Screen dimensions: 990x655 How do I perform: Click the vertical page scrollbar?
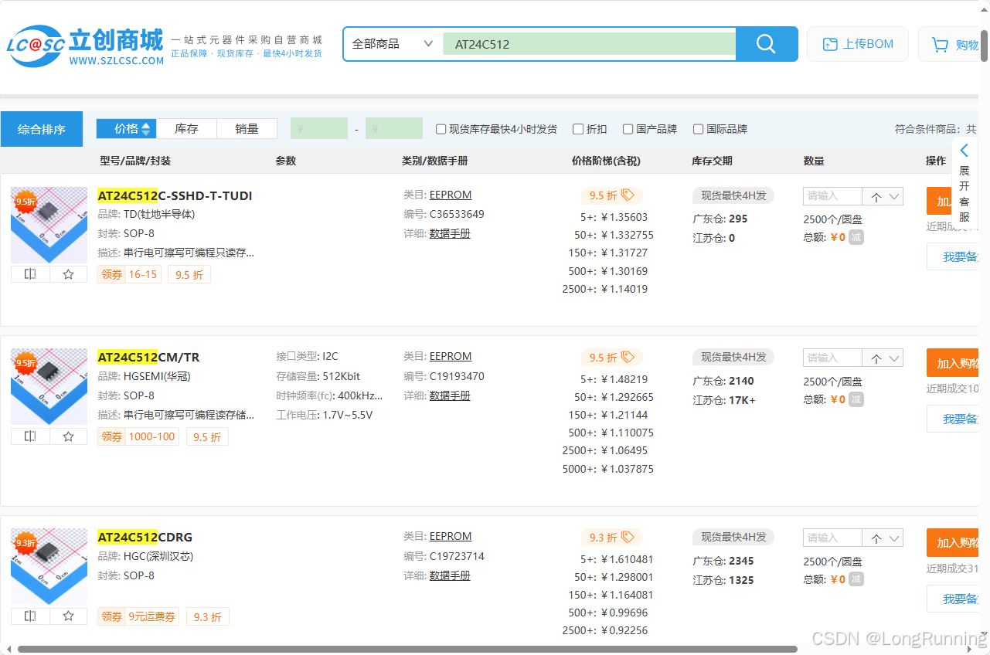point(984,46)
